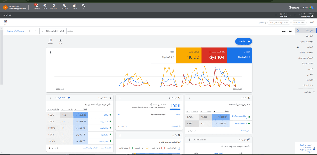Image resolution: width=317 pixels, height=155 pixels.
Task: Click the download icon above the chart
Action: (60, 40)
